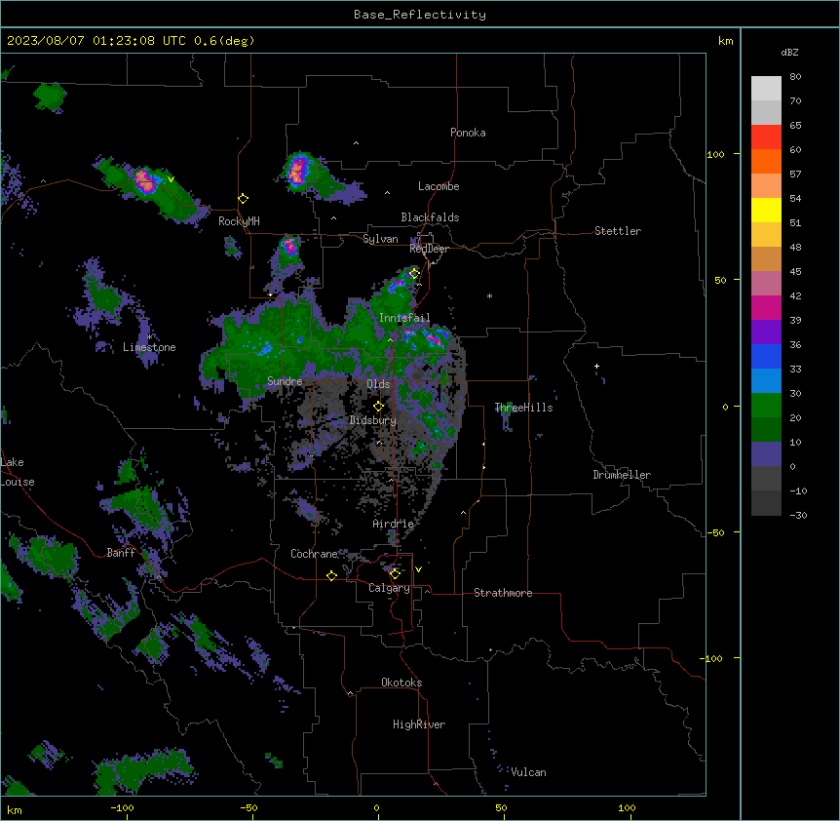Select the Lacombe city label
840x821 pixels.
click(x=439, y=186)
